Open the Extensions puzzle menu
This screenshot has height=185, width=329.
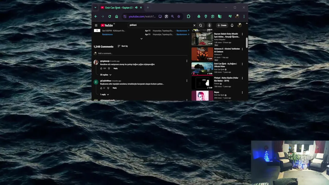188,16
